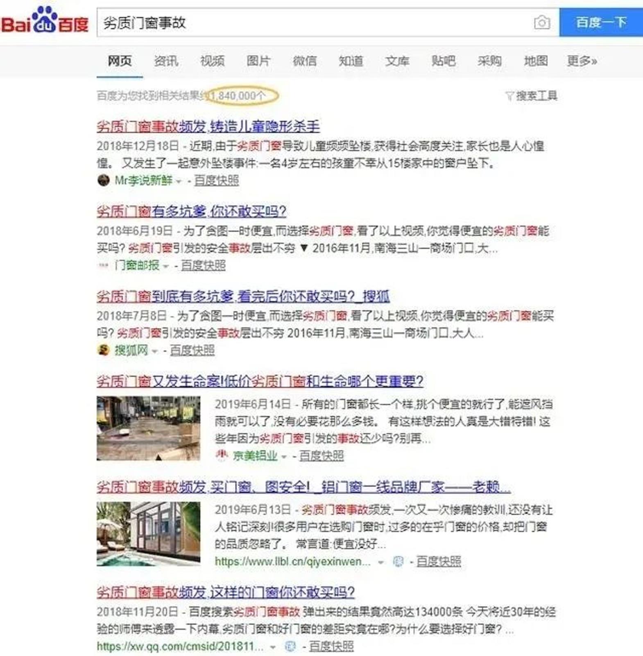Click the Baidu logo
Image resolution: width=643 pixels, height=656 pixels.
click(x=44, y=20)
